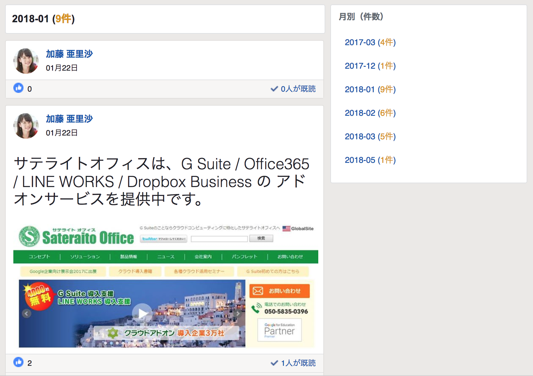533x376 pixels.
Task: Open 加藤 亜里沙 name link in second post
Action: [69, 119]
